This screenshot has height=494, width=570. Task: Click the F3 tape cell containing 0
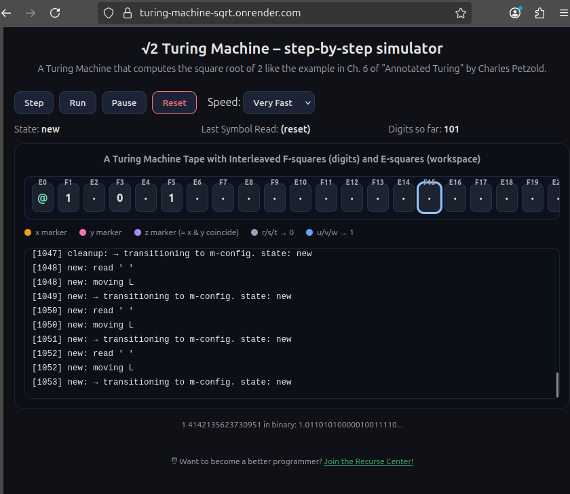click(120, 198)
